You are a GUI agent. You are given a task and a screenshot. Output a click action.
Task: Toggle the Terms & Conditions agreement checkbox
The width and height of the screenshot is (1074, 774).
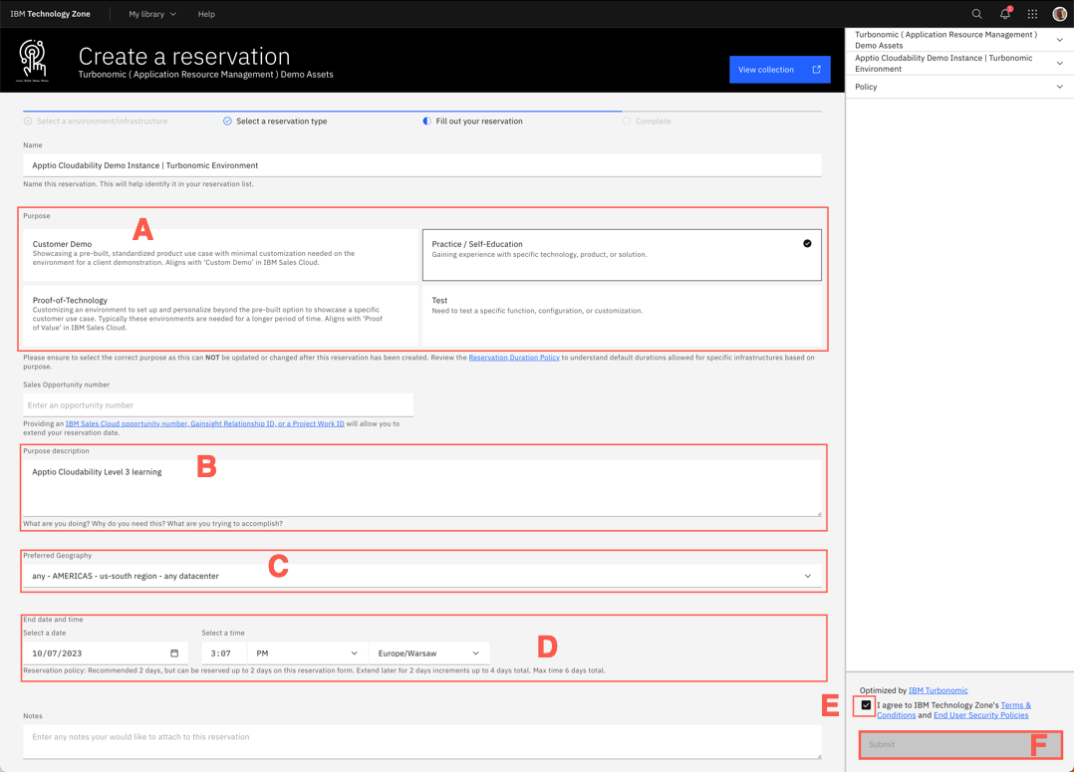click(x=866, y=705)
